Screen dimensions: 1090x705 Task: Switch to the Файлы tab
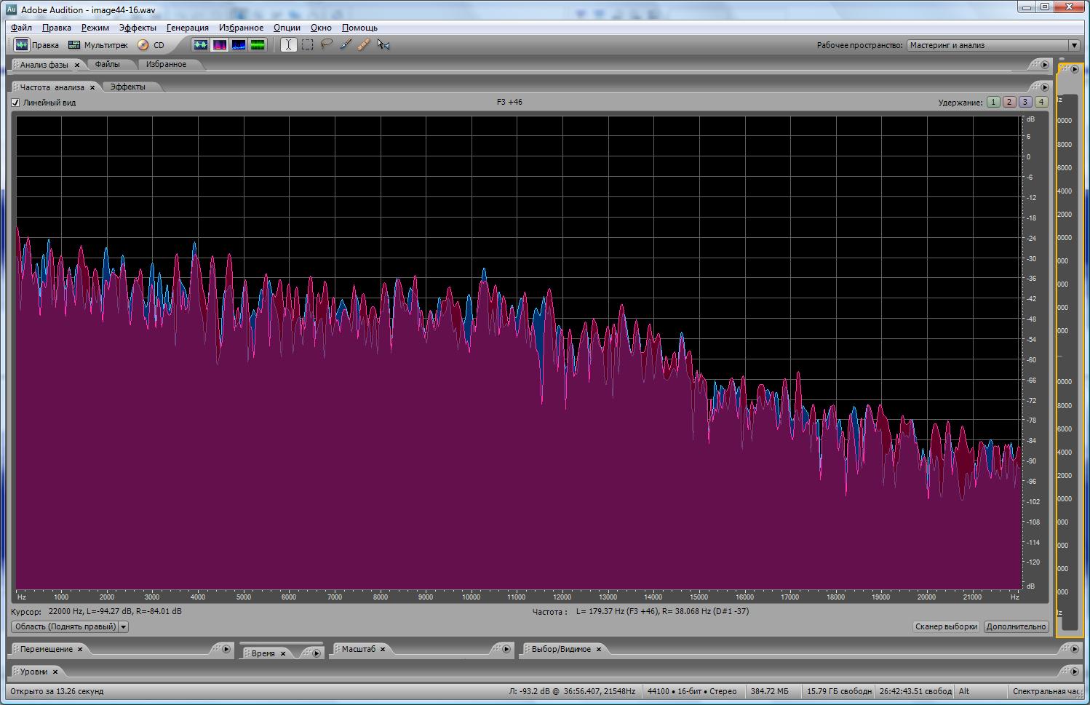pyautogui.click(x=107, y=65)
